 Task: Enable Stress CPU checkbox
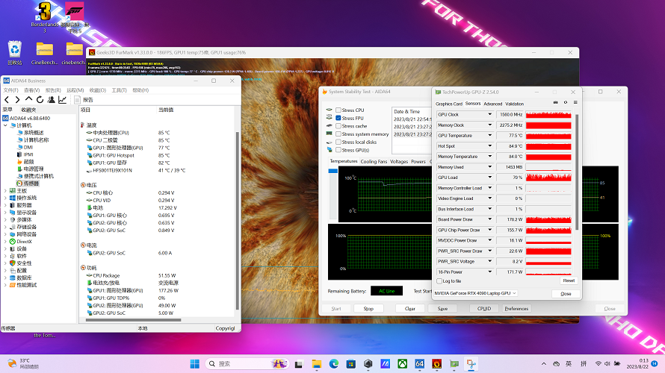pos(338,110)
